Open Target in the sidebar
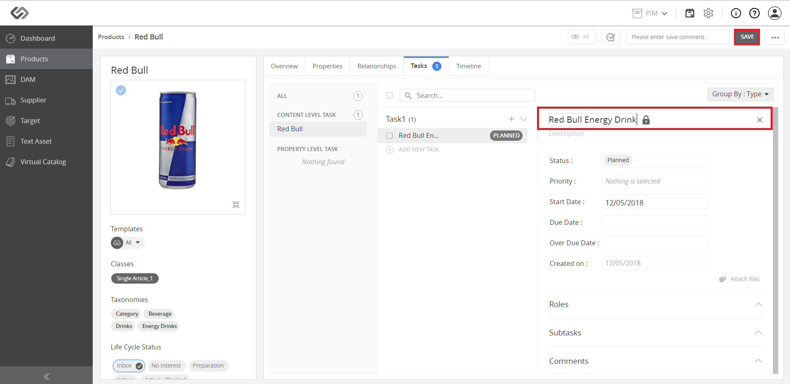The height and width of the screenshot is (384, 790). pos(46,121)
